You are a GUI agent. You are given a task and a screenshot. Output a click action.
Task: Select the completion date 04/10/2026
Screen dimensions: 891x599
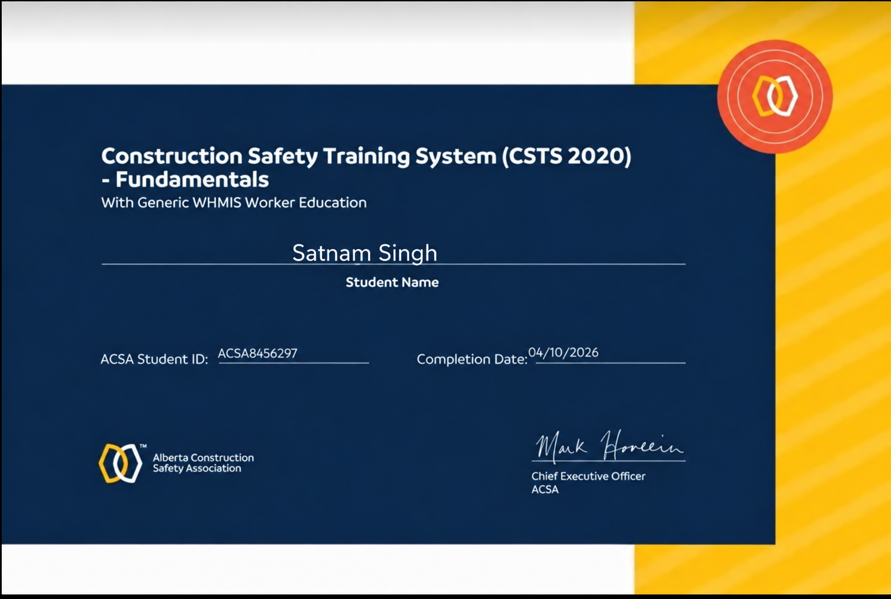point(564,353)
